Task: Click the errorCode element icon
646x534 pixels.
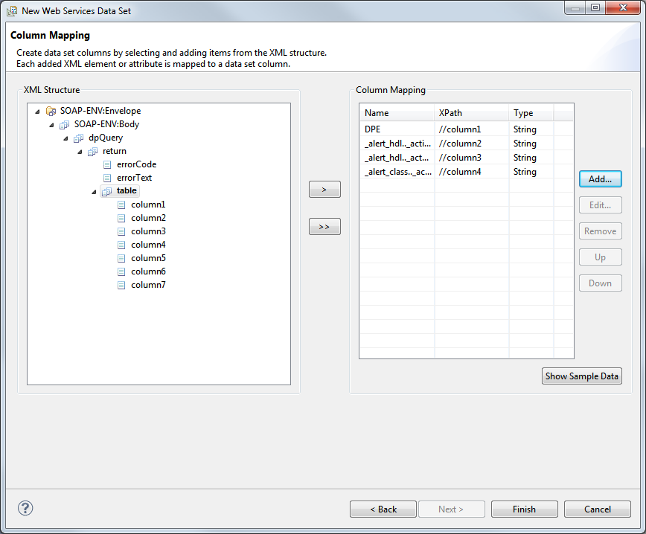Action: click(x=107, y=164)
